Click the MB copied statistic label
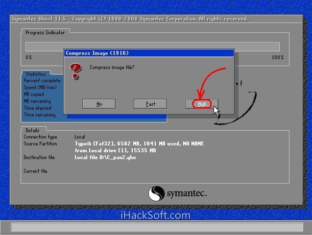312x235 pixels. click(34, 94)
